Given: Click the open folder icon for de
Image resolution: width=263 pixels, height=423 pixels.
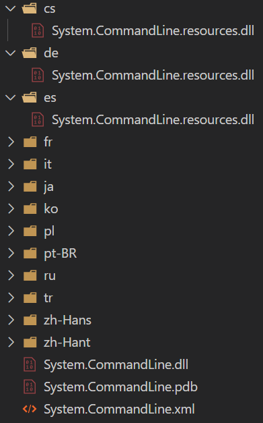Looking at the screenshot, I should [30, 53].
